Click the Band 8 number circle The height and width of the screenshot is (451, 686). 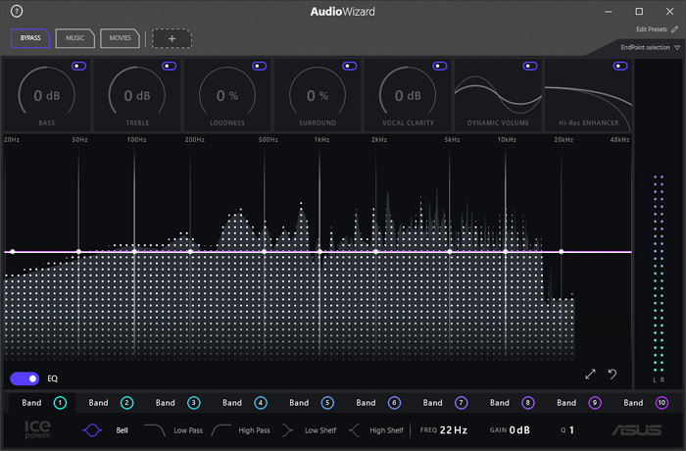pyautogui.click(x=528, y=402)
